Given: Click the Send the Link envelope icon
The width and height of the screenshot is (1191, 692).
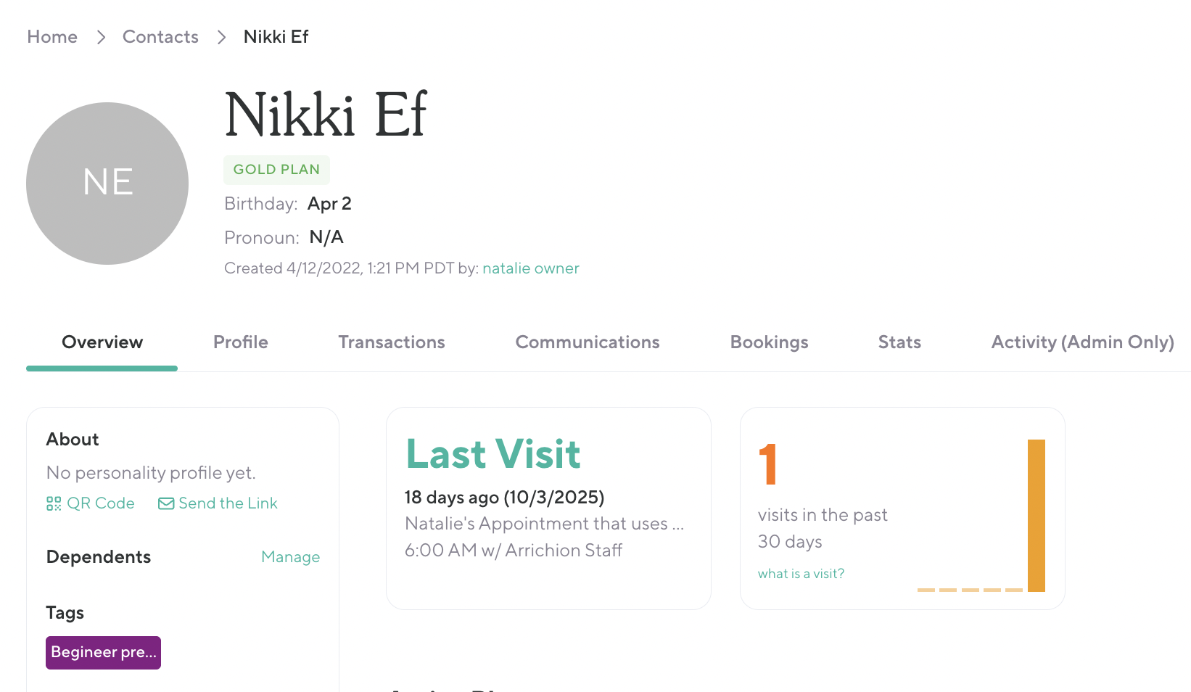Looking at the screenshot, I should tap(166, 503).
